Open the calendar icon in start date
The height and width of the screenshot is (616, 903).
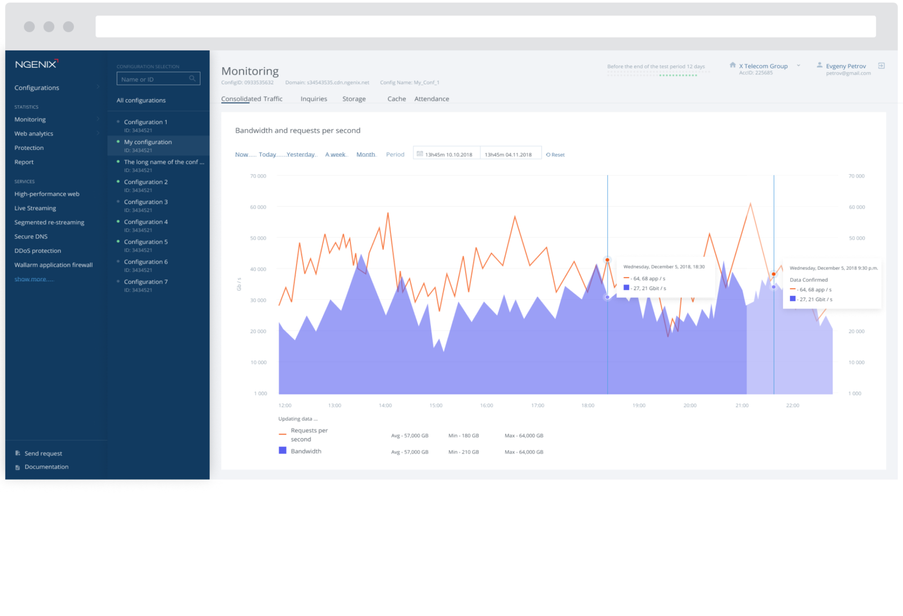click(420, 154)
